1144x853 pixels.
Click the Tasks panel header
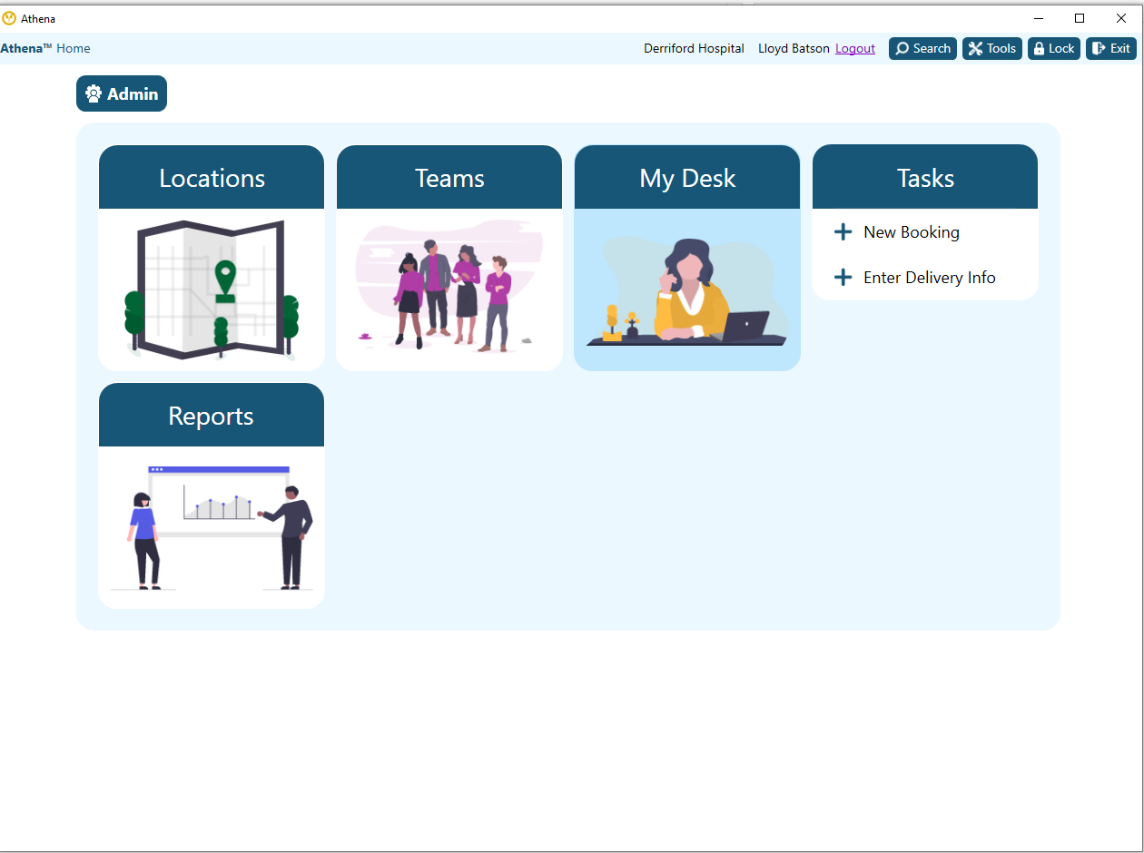(925, 178)
